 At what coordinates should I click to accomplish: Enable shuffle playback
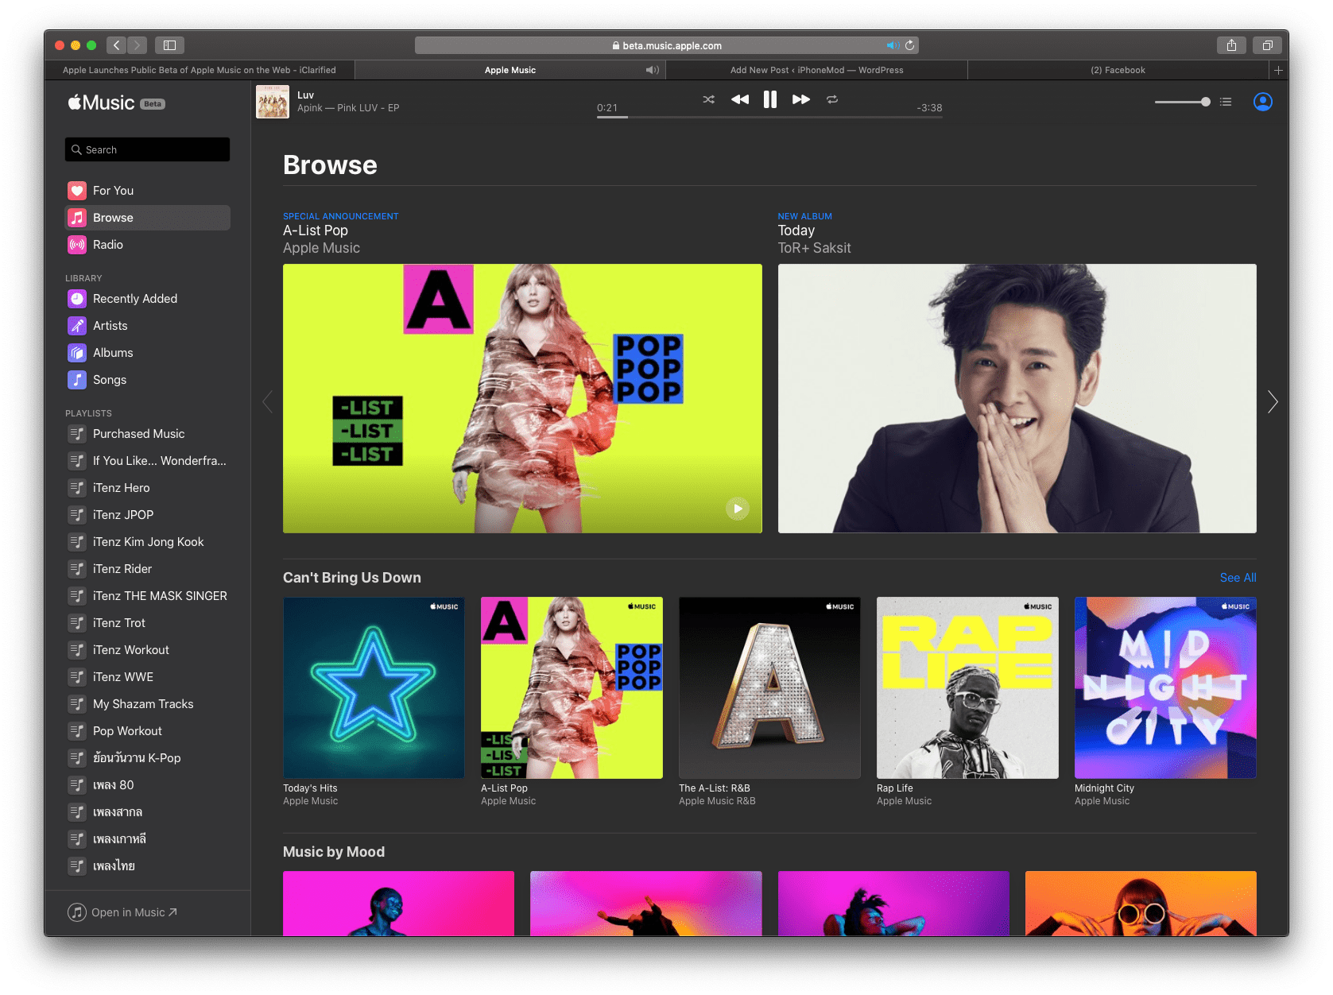tap(708, 99)
